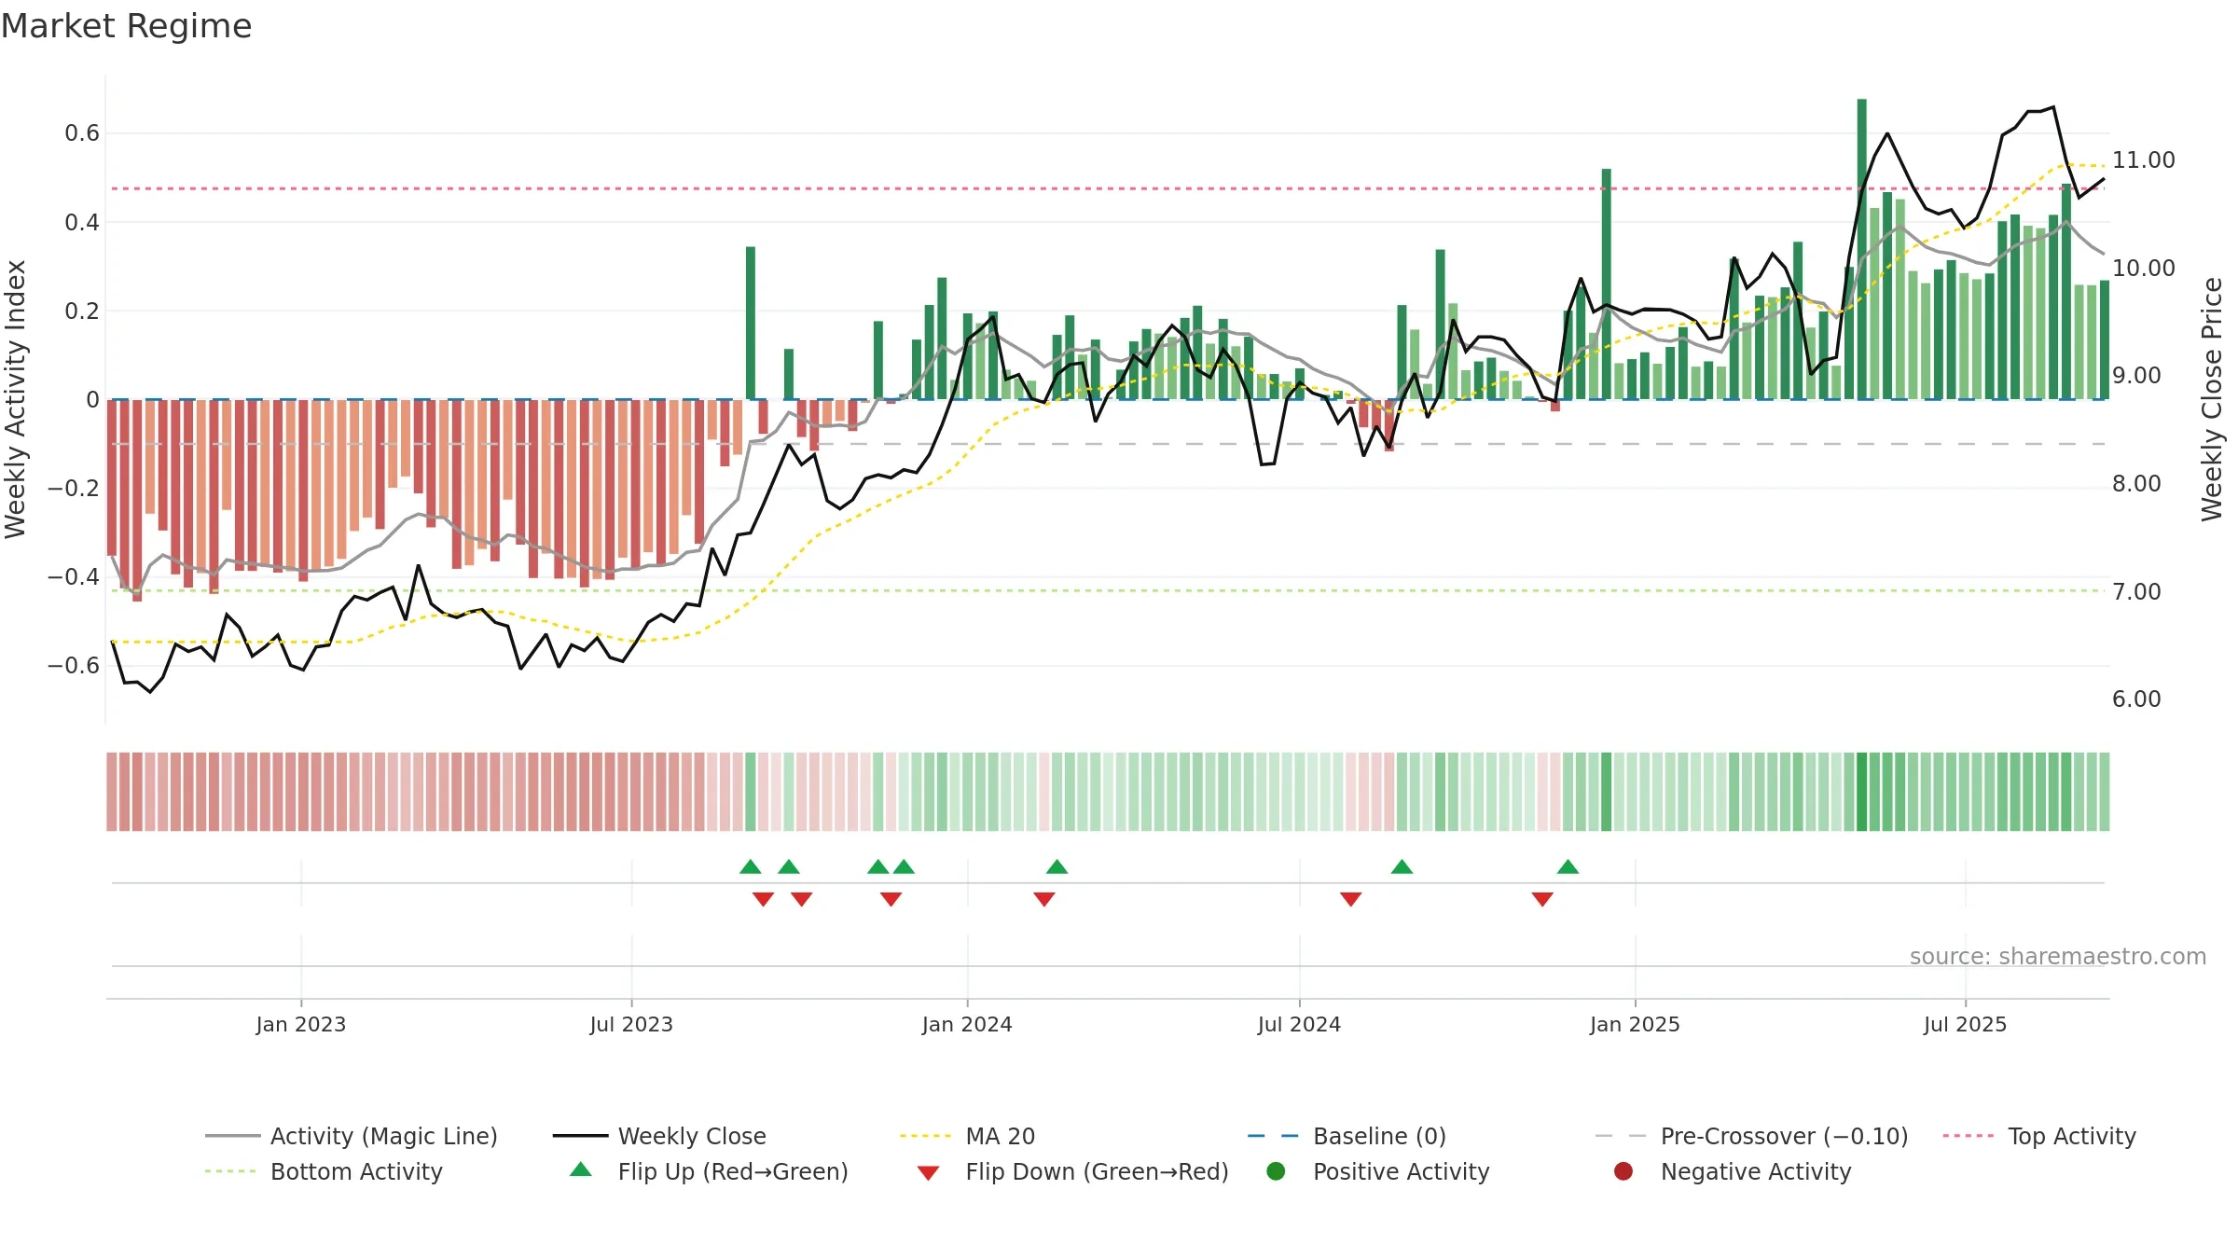The image size is (2238, 1259).
Task: Click the Market Regime chart title
Action: (x=126, y=26)
